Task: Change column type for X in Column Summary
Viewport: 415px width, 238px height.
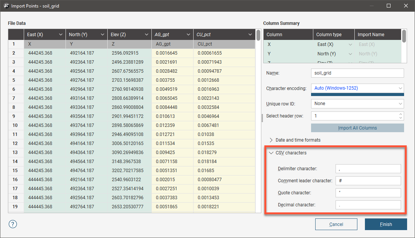Action: [x=334, y=44]
